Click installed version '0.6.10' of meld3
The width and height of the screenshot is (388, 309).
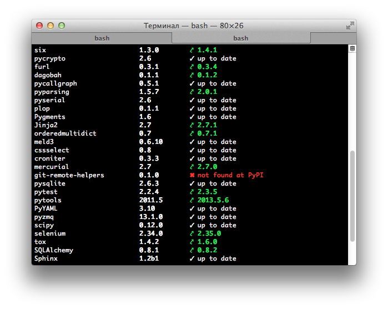[x=151, y=142]
